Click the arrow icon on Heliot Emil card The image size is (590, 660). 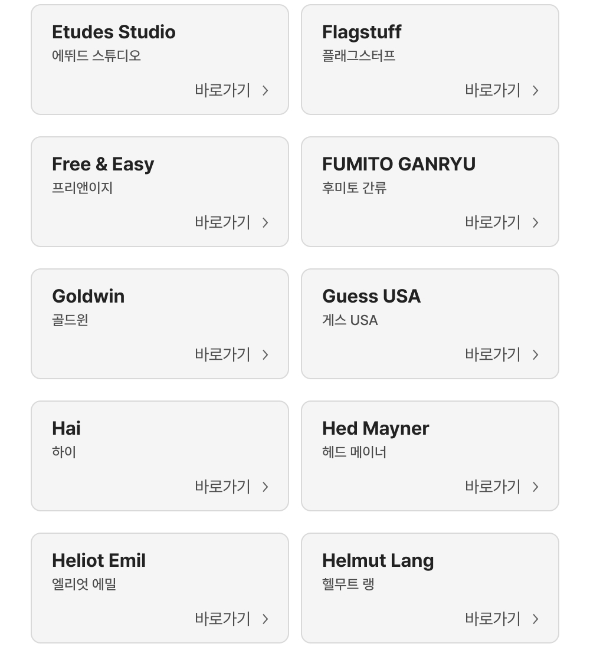coord(265,619)
